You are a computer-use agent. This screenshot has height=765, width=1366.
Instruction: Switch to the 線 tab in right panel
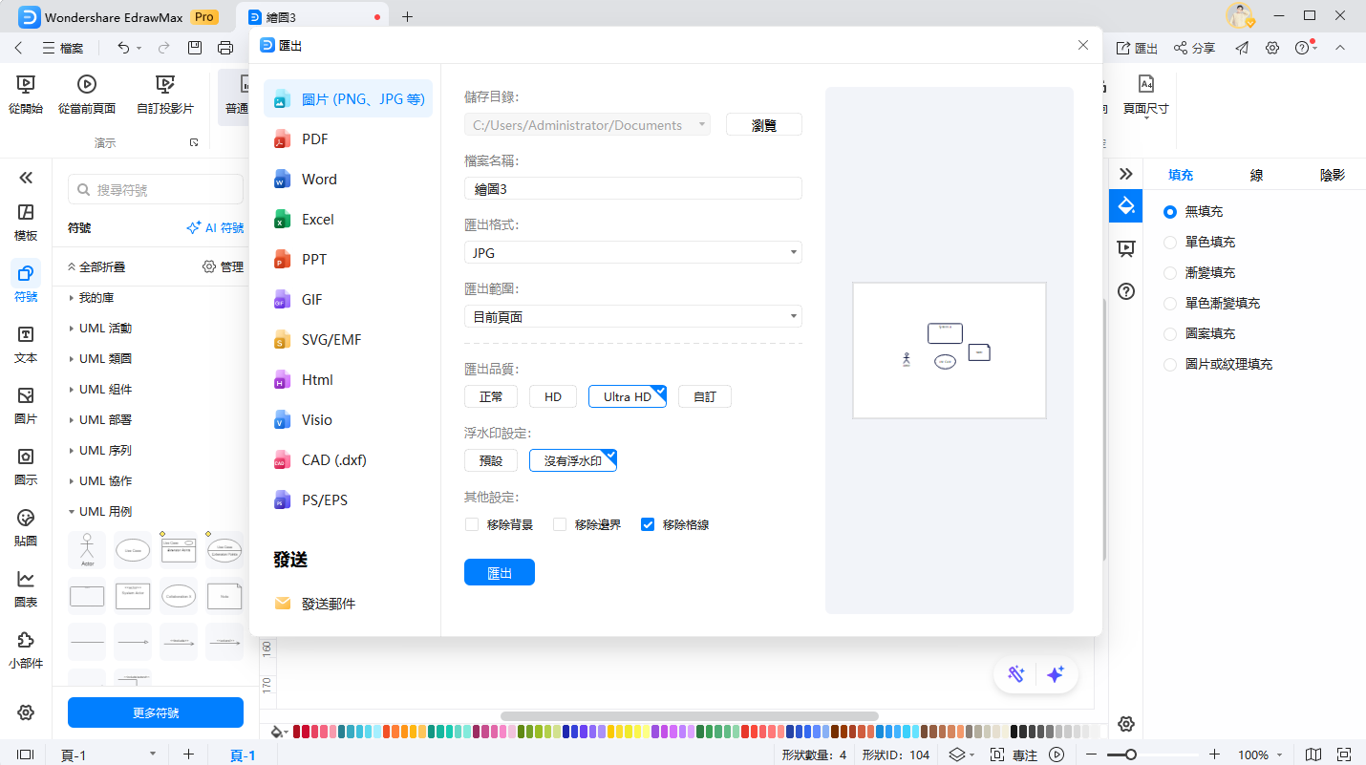click(1255, 175)
